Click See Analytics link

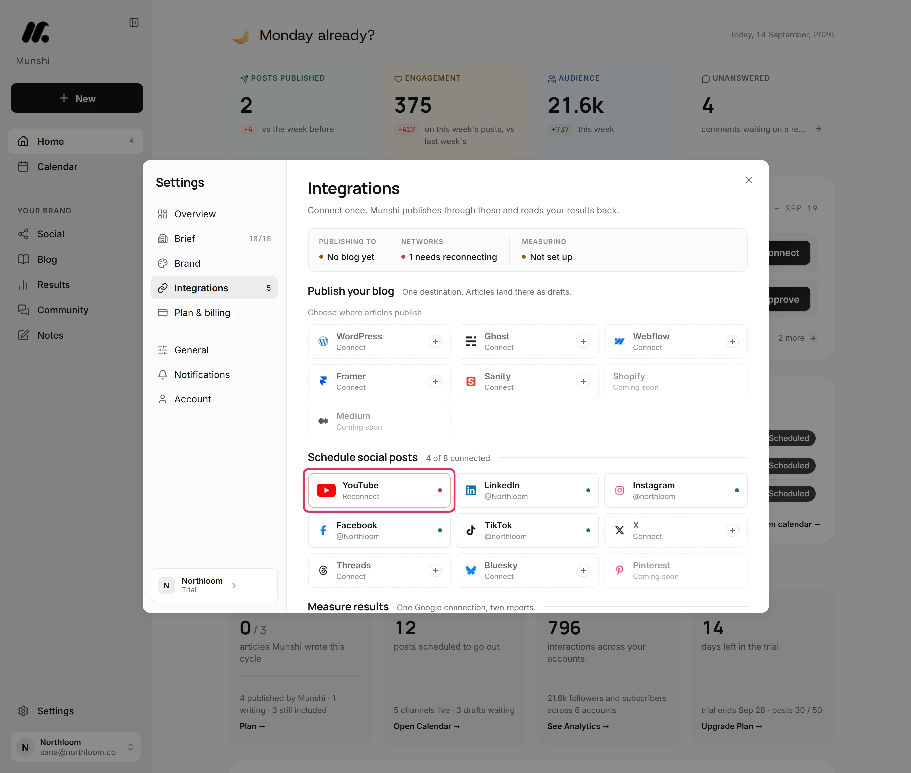pyautogui.click(x=578, y=726)
